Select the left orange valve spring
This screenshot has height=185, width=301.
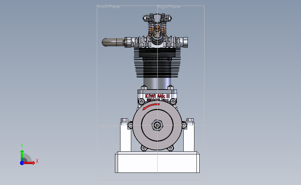[151, 29]
